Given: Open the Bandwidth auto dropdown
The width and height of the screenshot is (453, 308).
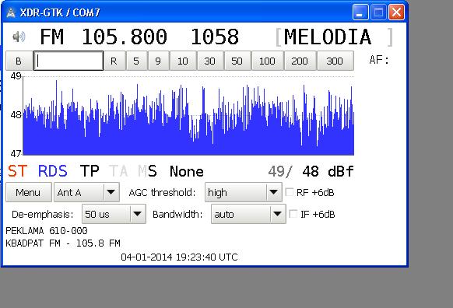Looking at the screenshot, I should (x=248, y=214).
